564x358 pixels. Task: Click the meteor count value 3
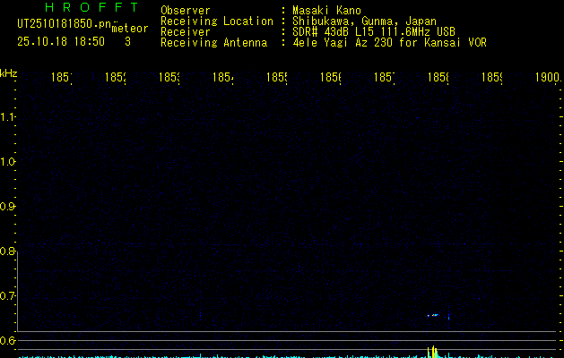127,42
